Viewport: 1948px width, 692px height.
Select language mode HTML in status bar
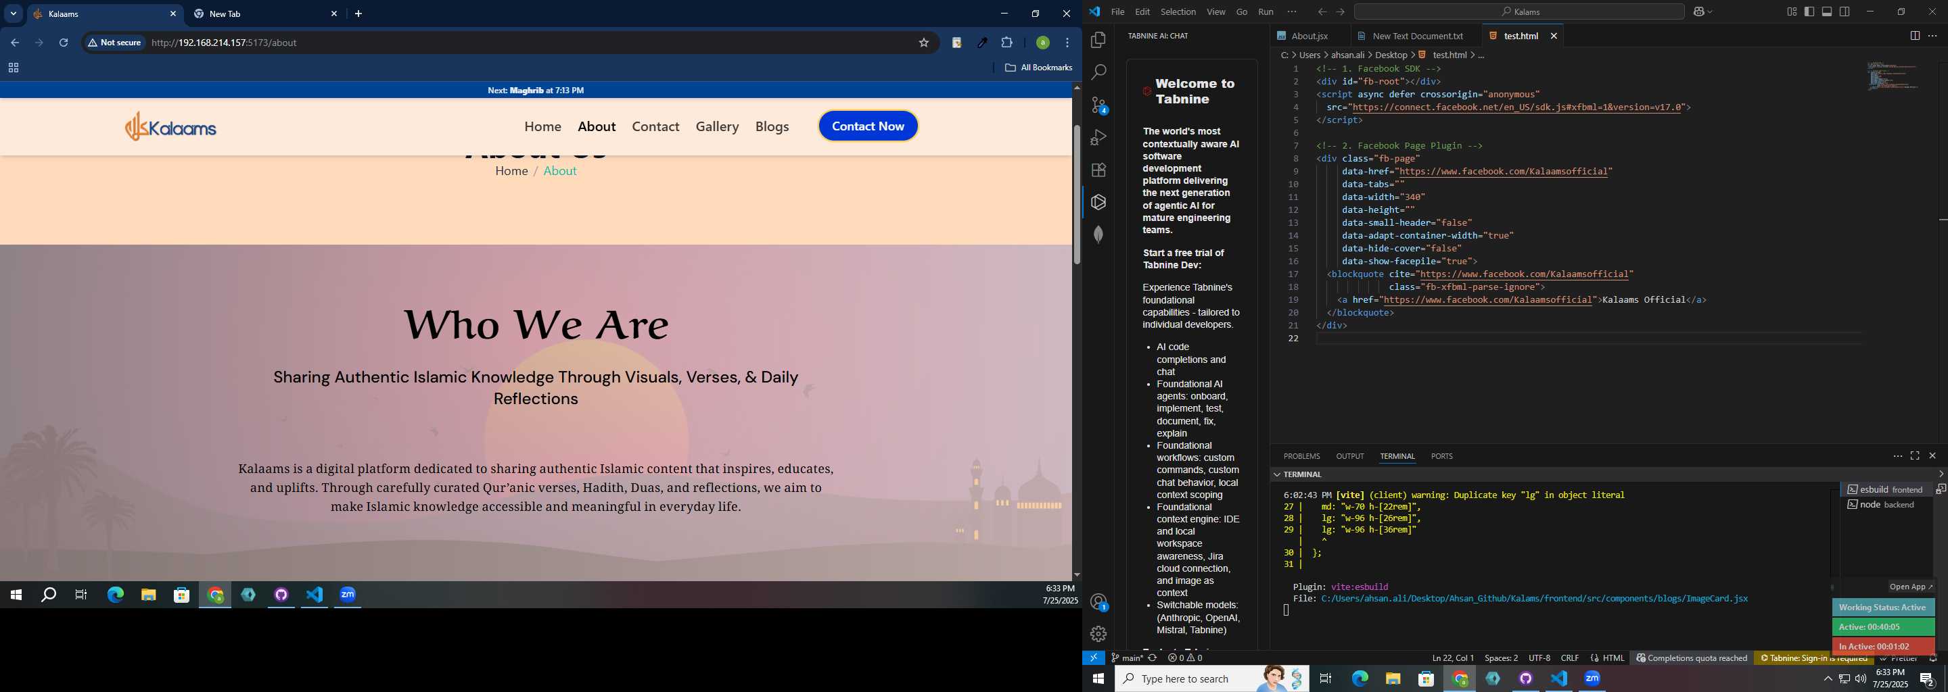1613,658
